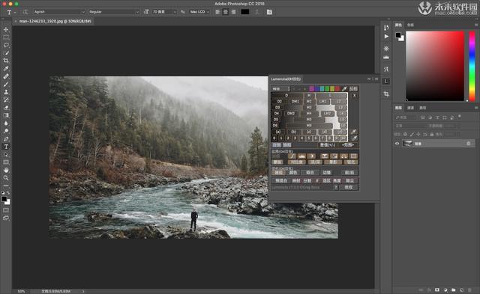Viewport: 480px width, 294px height.
Task: Select the Blur tool
Action: [6, 123]
